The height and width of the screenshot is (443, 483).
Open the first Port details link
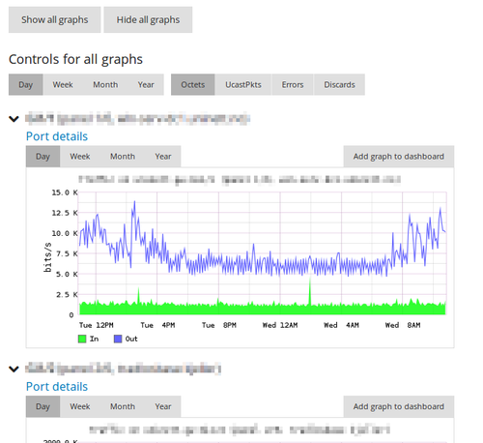tap(57, 136)
